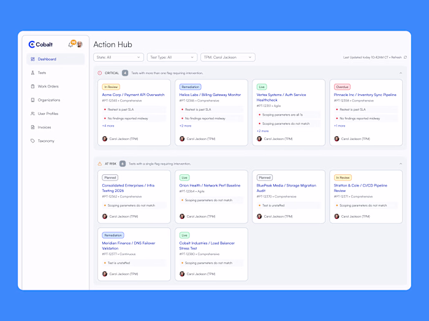Click the At Risk count badge
This screenshot has height=321, width=429.
[x=123, y=164]
